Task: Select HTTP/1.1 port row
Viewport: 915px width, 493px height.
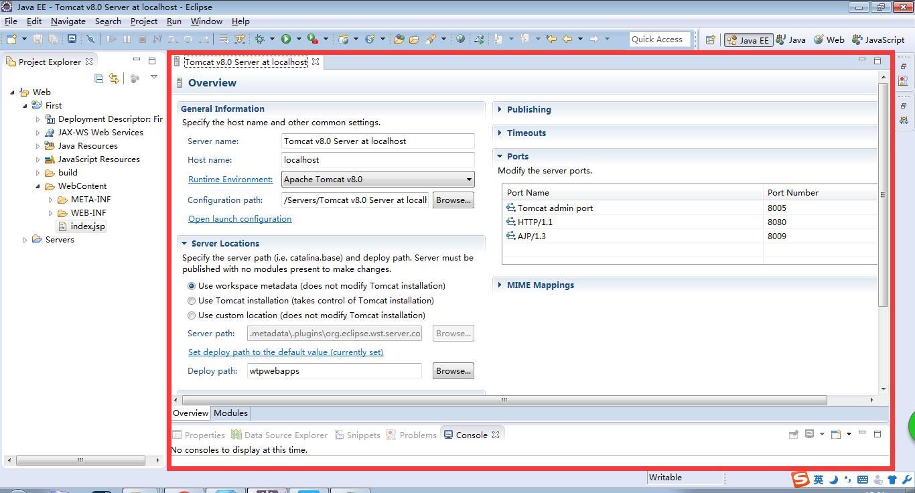Action: pos(690,222)
